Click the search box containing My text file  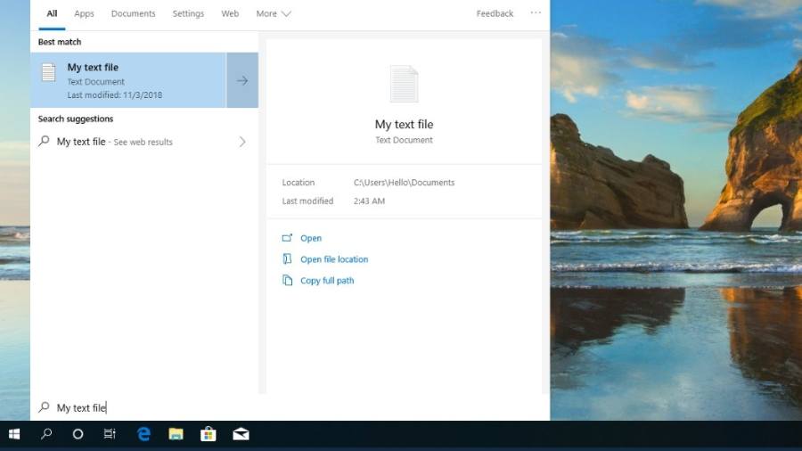tap(267, 407)
